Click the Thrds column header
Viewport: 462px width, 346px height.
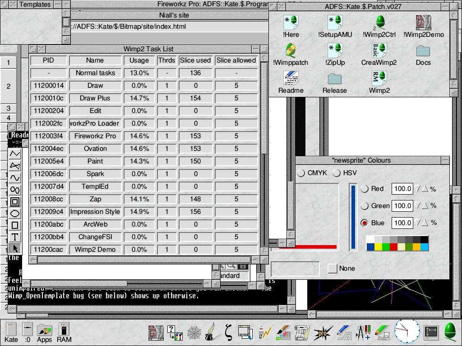[167, 60]
